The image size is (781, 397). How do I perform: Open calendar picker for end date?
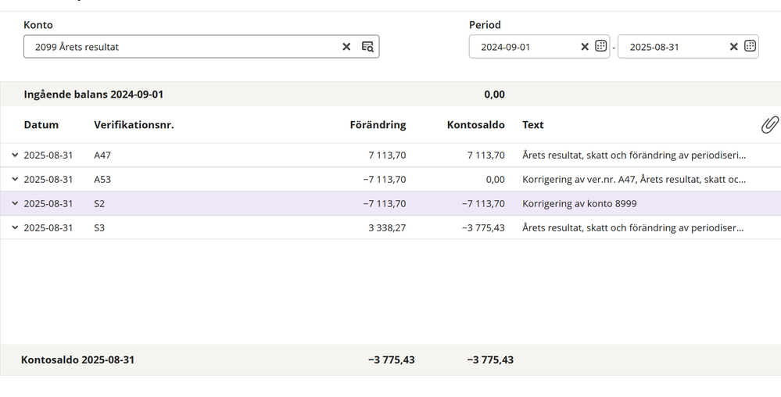tap(750, 46)
